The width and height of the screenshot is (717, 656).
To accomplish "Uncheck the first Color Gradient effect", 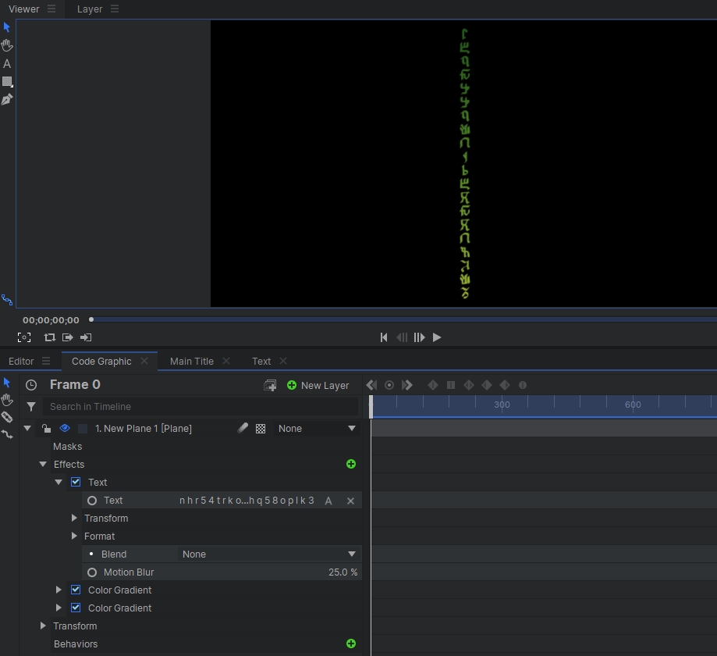I will pos(76,590).
